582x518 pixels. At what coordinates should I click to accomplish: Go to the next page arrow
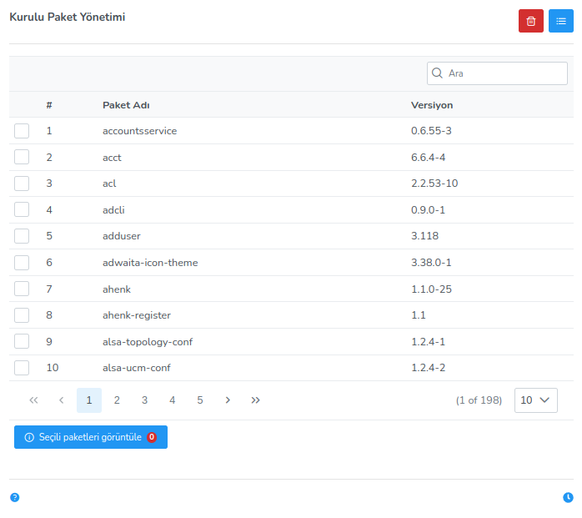coord(228,400)
